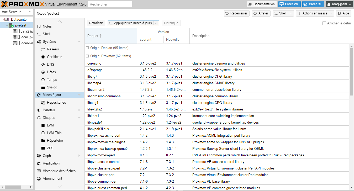354x191 pixels.
Task: Click the Arrêter button
Action: click(261, 13)
